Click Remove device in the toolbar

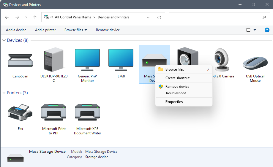click(x=108, y=30)
